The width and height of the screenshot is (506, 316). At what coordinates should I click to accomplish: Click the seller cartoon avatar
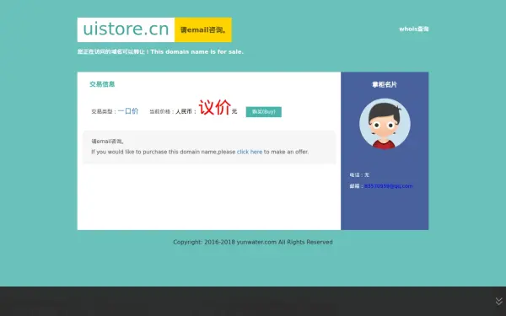coord(385,124)
